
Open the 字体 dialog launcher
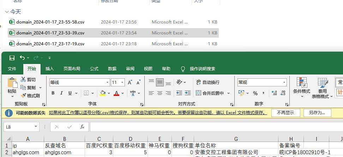[x=142, y=105]
